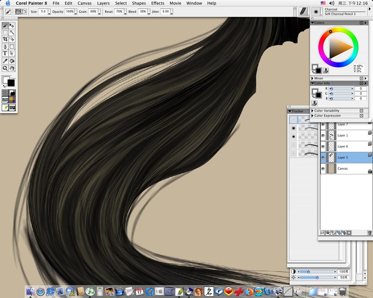Create a new layer mask in Layers panel
Screen dimensions: 373x298
coord(349,233)
